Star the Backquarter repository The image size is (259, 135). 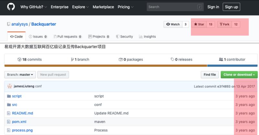click(x=199, y=24)
